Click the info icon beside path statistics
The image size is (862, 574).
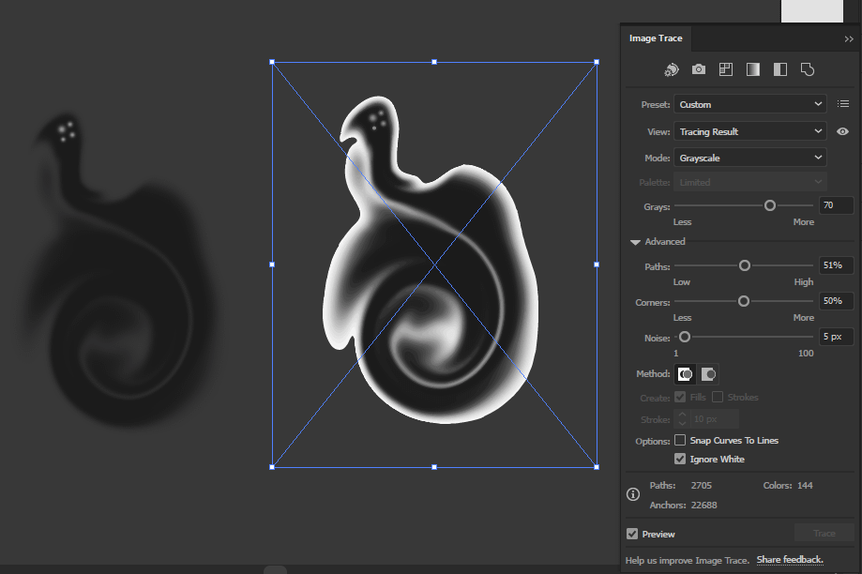pyautogui.click(x=633, y=494)
